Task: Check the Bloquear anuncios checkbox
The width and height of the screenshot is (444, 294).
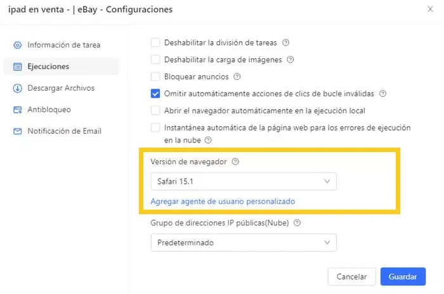Action: coord(155,77)
